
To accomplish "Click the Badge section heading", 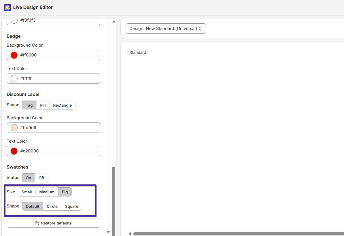I will [x=14, y=36].
